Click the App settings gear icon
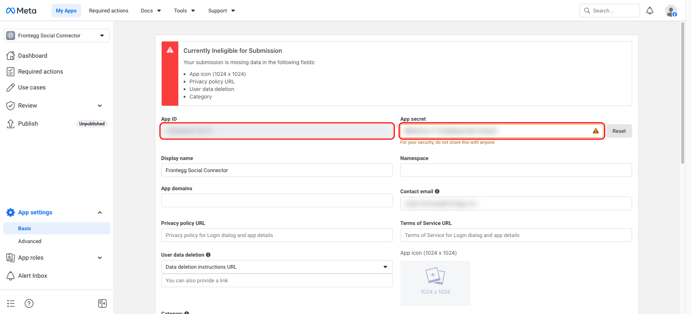 tap(11, 212)
